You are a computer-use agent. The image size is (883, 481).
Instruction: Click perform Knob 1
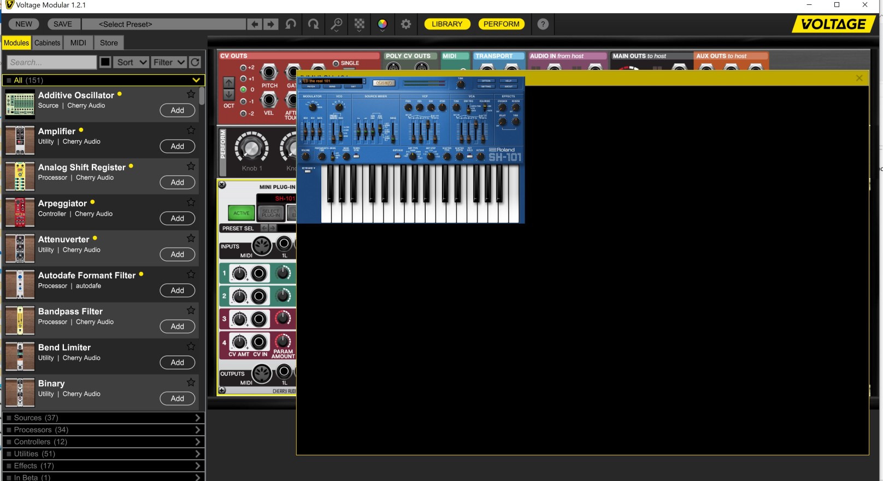point(252,147)
